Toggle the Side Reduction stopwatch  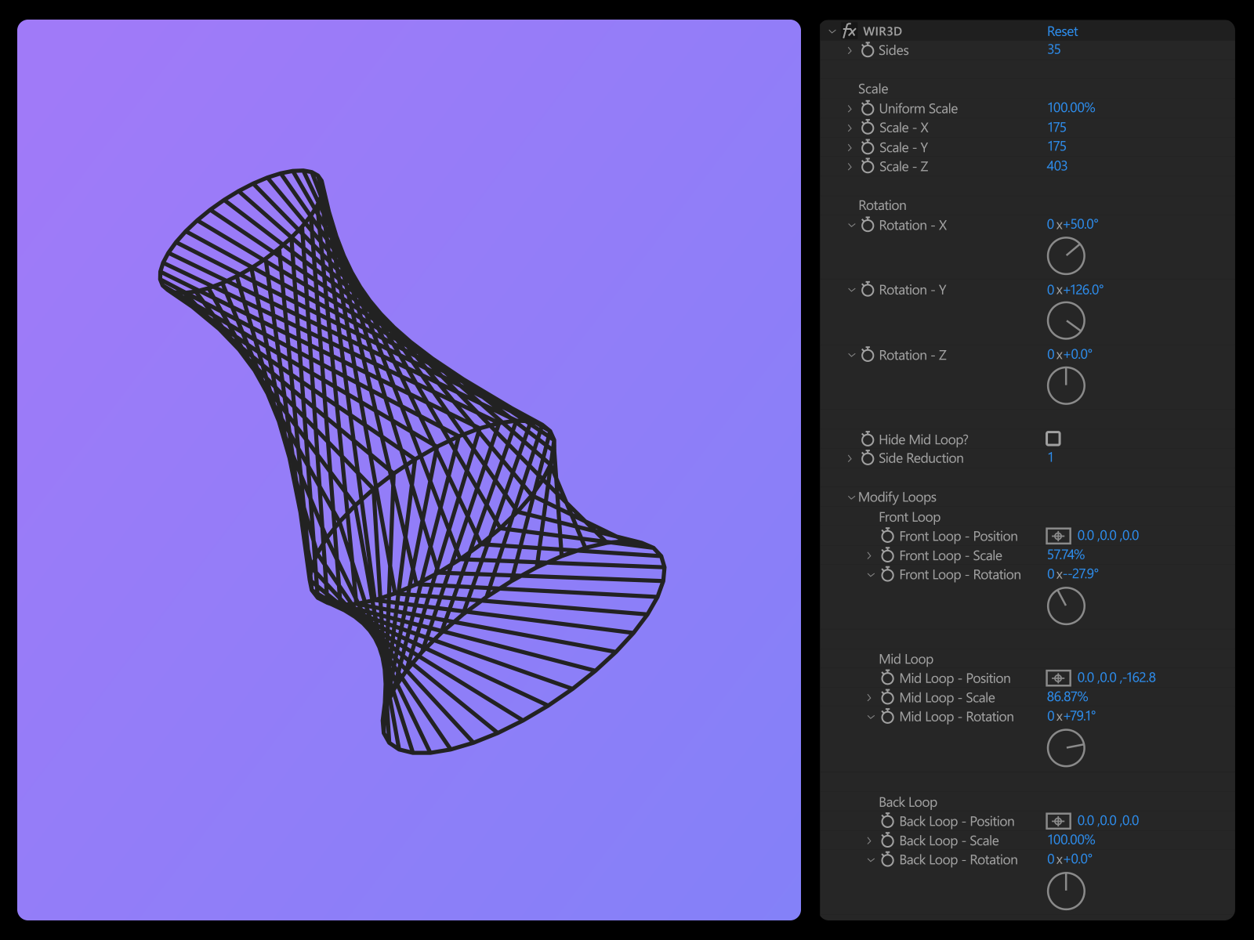868,458
